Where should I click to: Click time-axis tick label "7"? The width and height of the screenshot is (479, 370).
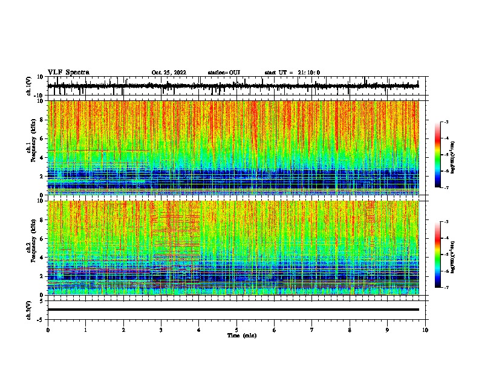[x=312, y=330]
